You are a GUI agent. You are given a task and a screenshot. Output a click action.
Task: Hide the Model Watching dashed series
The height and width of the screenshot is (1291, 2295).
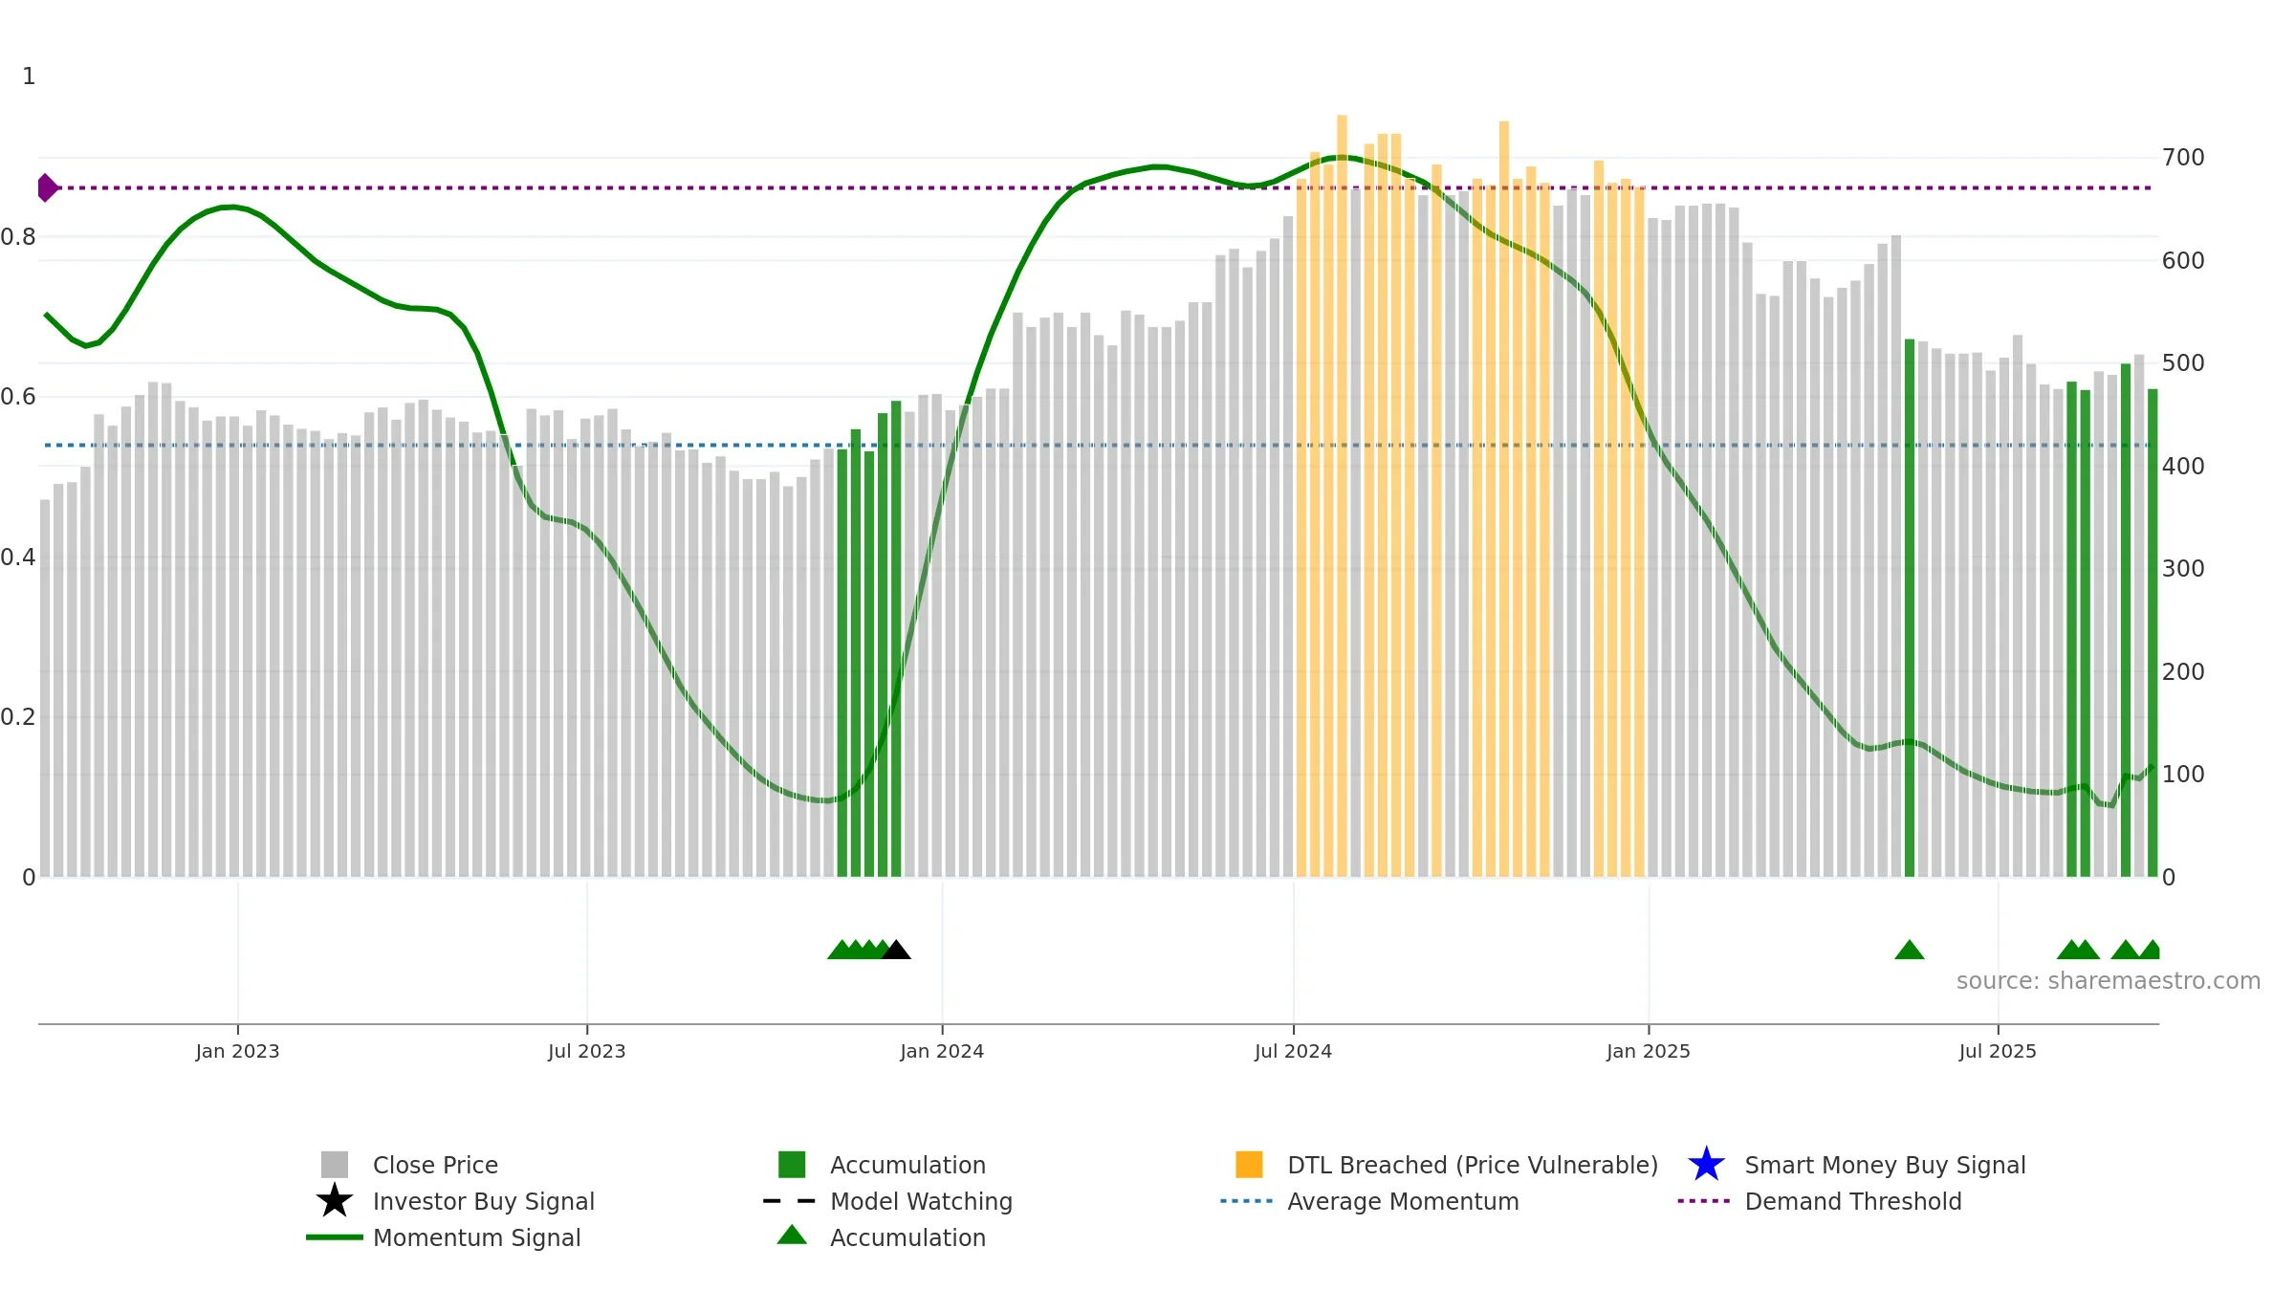click(920, 1201)
